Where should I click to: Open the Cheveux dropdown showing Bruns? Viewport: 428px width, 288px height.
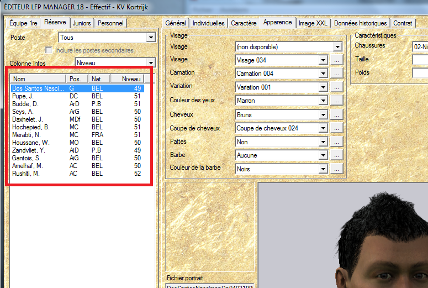click(x=281, y=115)
